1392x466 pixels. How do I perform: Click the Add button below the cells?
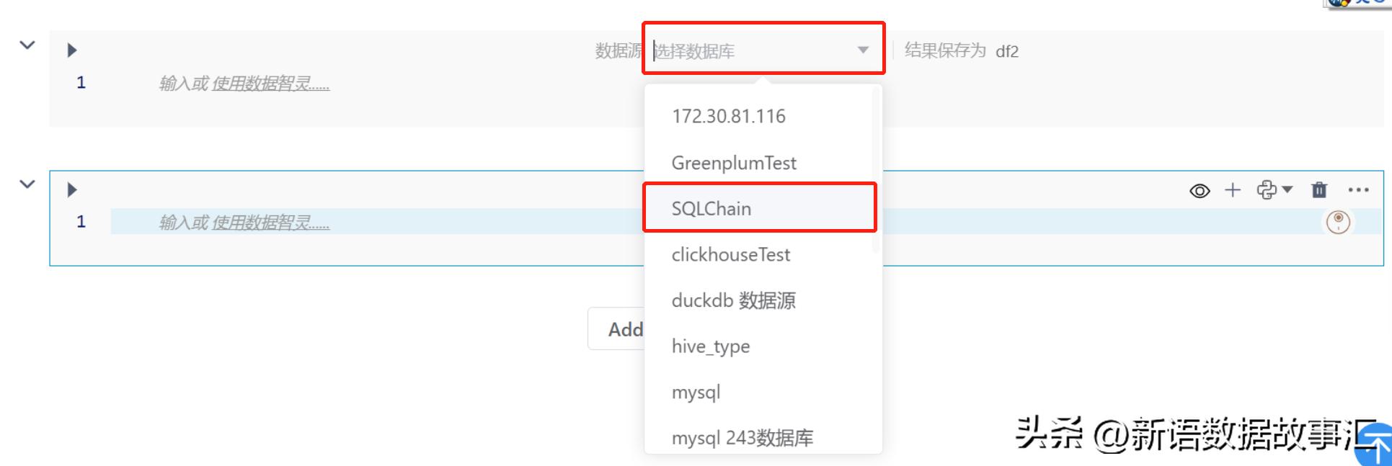pos(620,329)
